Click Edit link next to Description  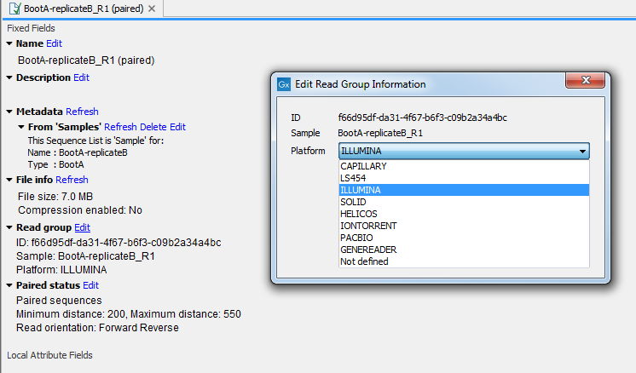coord(81,77)
